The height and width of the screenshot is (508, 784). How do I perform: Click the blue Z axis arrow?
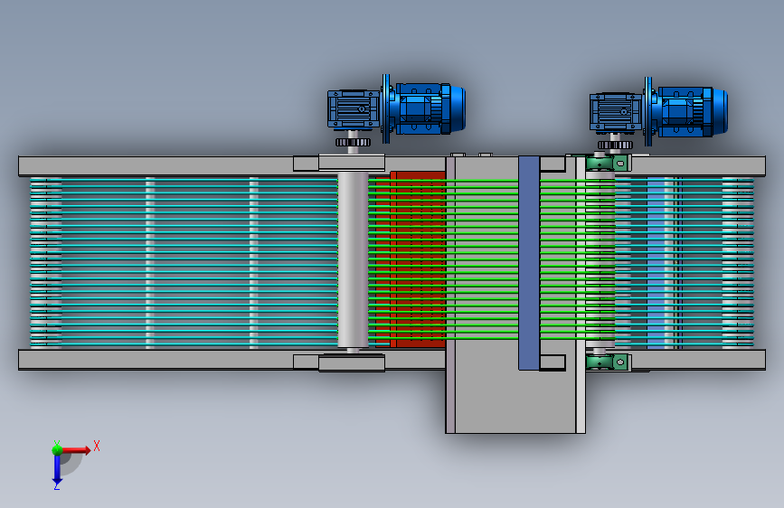57,470
